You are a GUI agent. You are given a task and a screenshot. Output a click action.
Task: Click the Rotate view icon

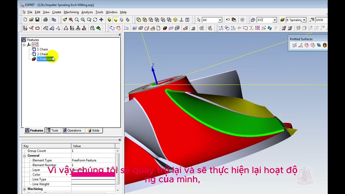click(x=95, y=20)
